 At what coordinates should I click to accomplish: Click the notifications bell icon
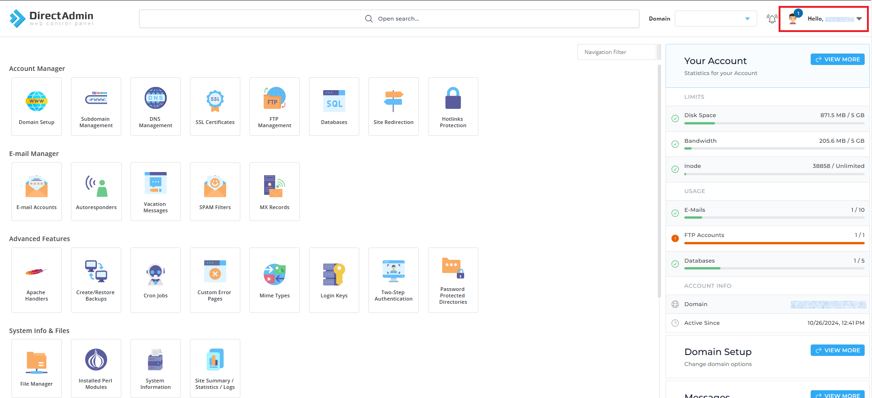[x=772, y=19]
